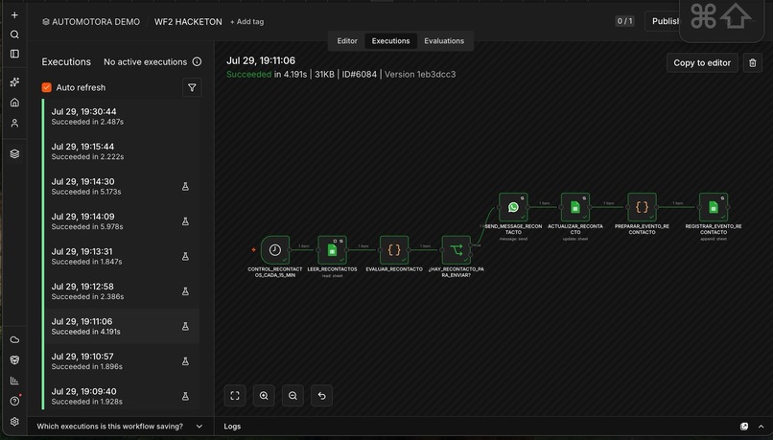Screen dimensions: 773x440
Task: Fit workflow to view on canvas
Action: [235, 396]
